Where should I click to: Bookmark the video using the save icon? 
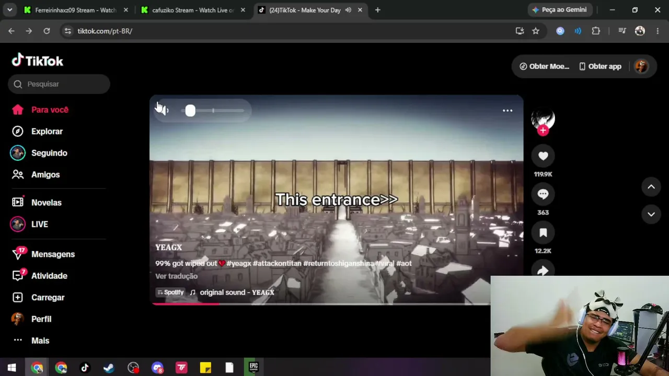(543, 233)
